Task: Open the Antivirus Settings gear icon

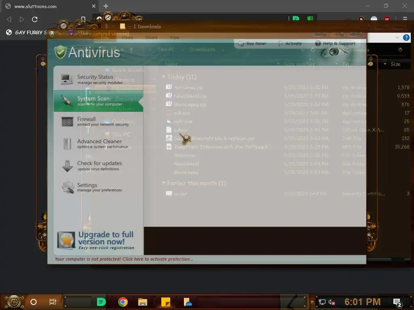Action: 68,187
